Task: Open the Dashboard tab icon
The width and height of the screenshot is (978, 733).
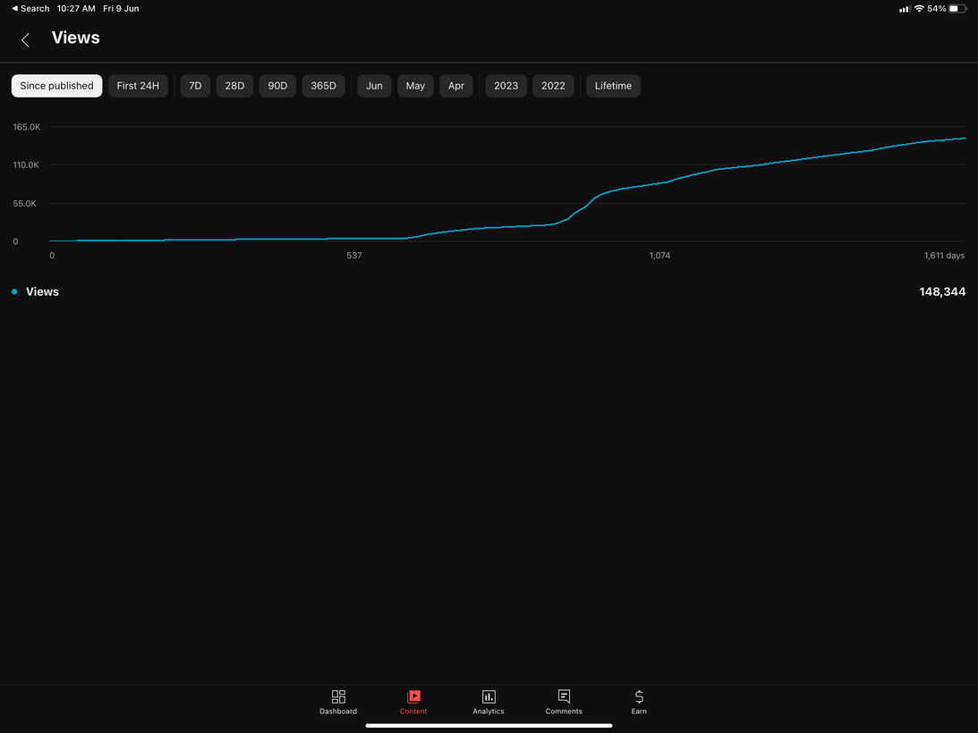Action: click(338, 696)
